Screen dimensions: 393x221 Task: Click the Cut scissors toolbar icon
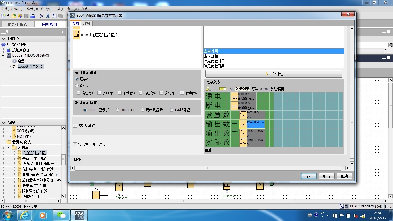(48, 16)
